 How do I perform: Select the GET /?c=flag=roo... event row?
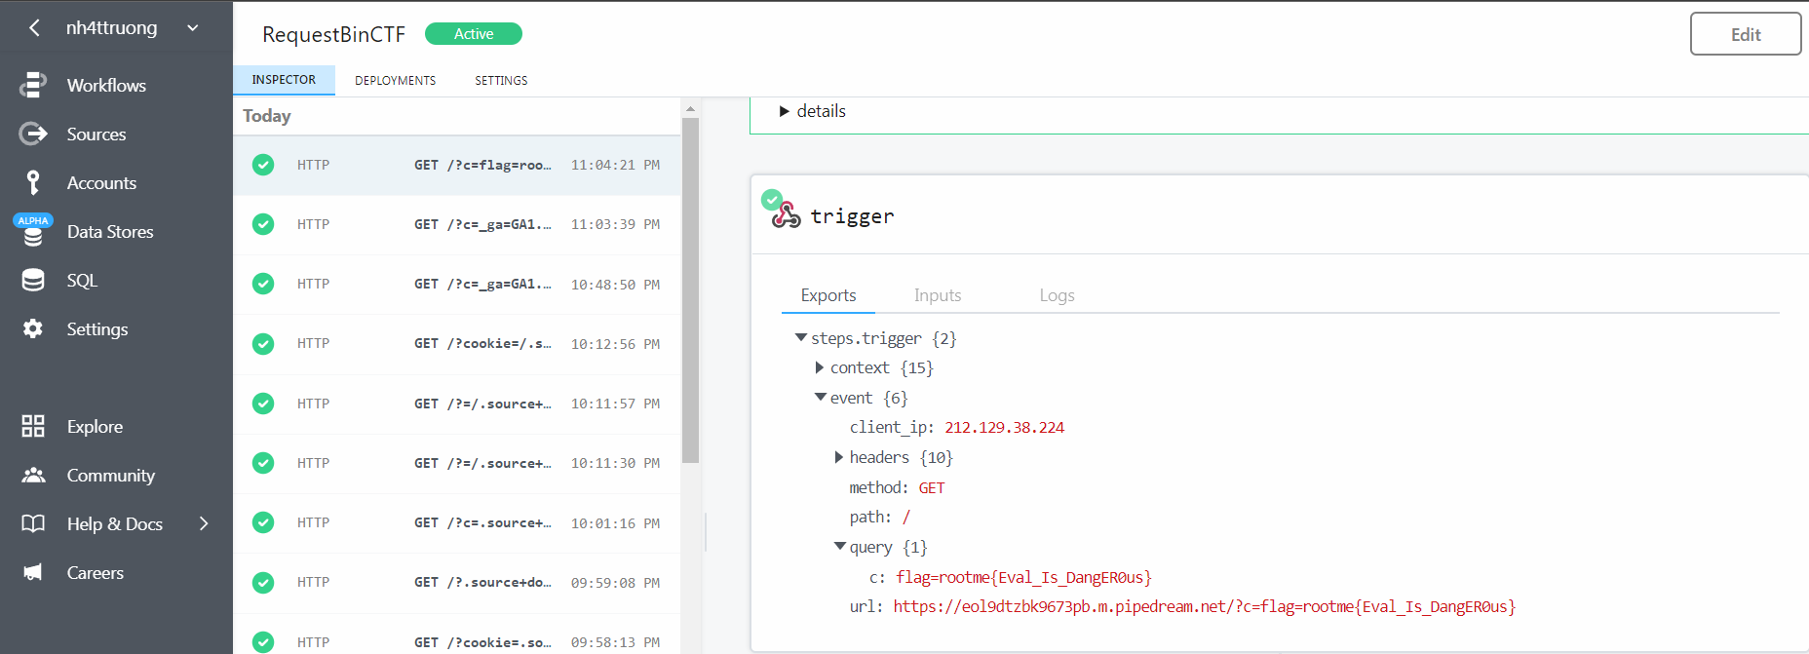tap(456, 165)
